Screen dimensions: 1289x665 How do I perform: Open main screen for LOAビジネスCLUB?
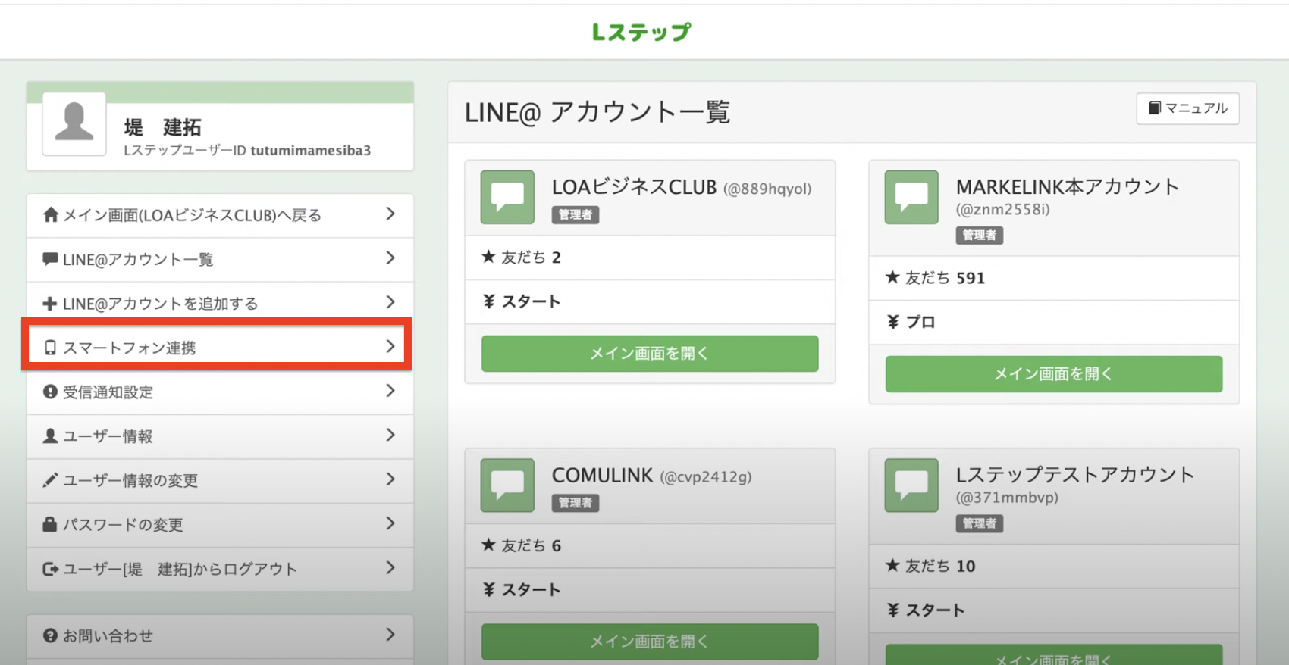tap(650, 354)
